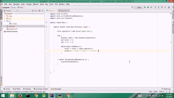Open Firefox from the taskbar
Image resolution: width=174 pixels, height=98 pixels.
pos(20,96)
